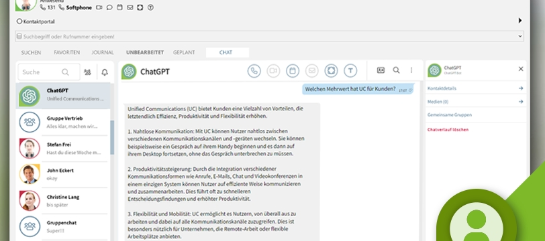545x241 pixels.
Task: Open the ChatGPT conversation in list
Action: 63,96
